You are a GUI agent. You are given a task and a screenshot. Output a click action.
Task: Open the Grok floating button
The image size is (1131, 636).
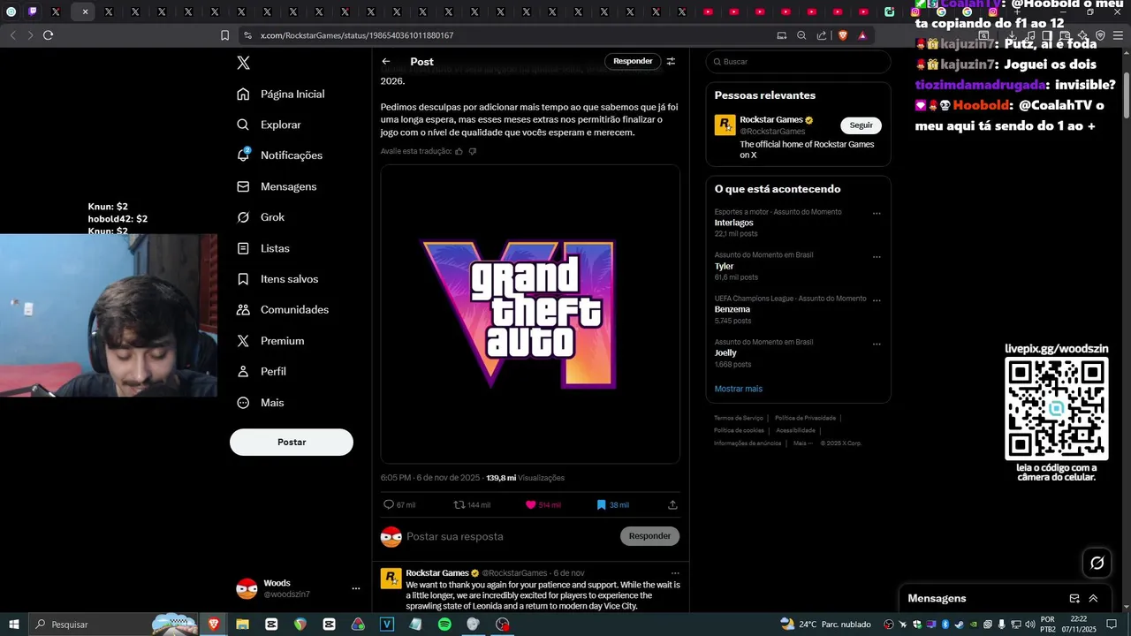1097,563
